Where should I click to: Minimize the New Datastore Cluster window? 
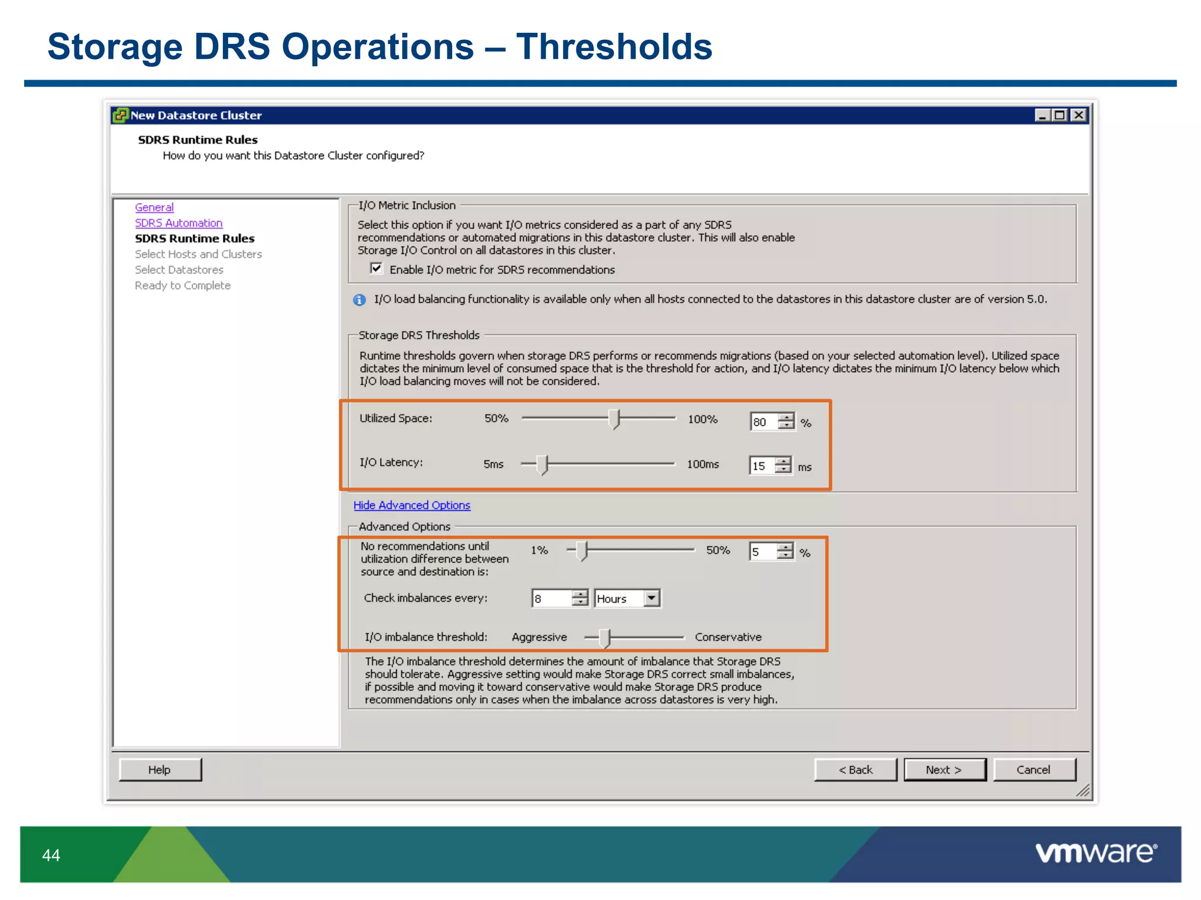pos(1042,115)
